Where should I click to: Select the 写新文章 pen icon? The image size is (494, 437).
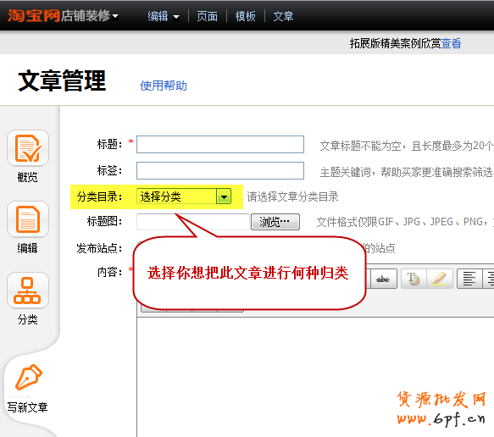[x=29, y=377]
